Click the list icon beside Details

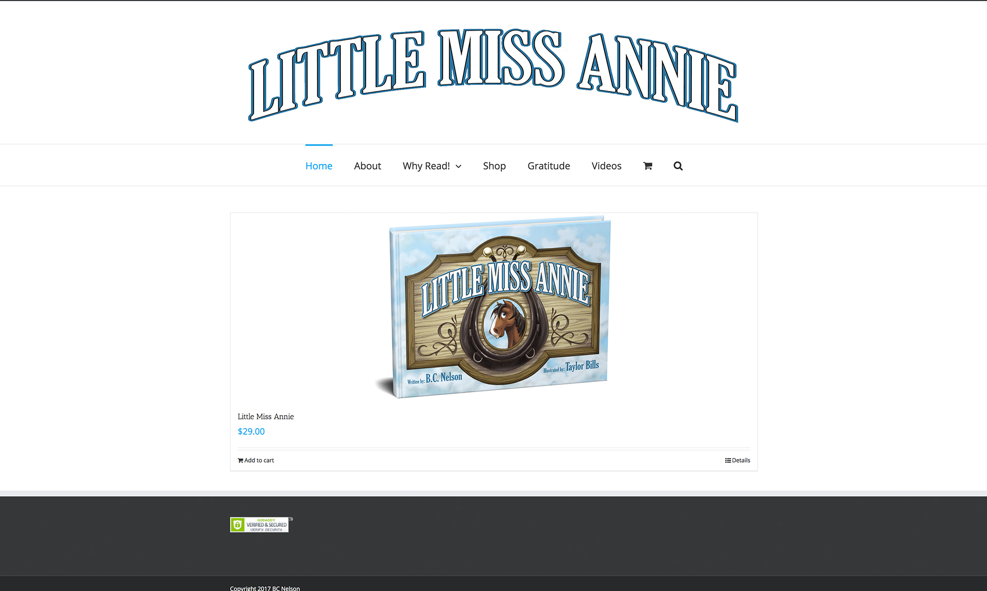coord(728,460)
